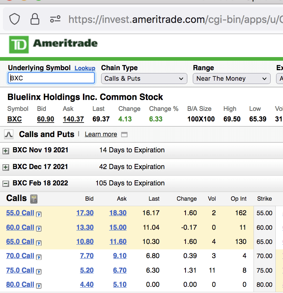Screen dimensions: 283x293
Task: Click the browser shield tracking protection icon
Action: [15, 19]
